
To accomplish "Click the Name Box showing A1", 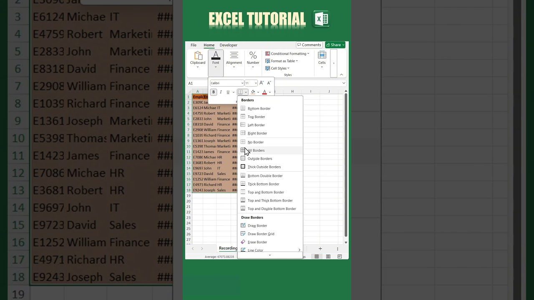I will pyautogui.click(x=198, y=83).
